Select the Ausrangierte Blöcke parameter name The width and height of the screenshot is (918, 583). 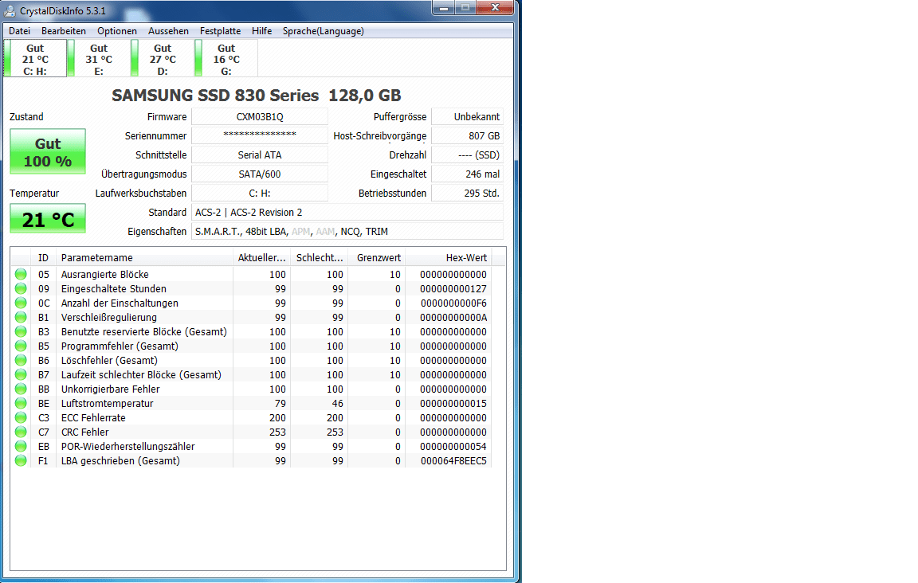click(x=105, y=274)
